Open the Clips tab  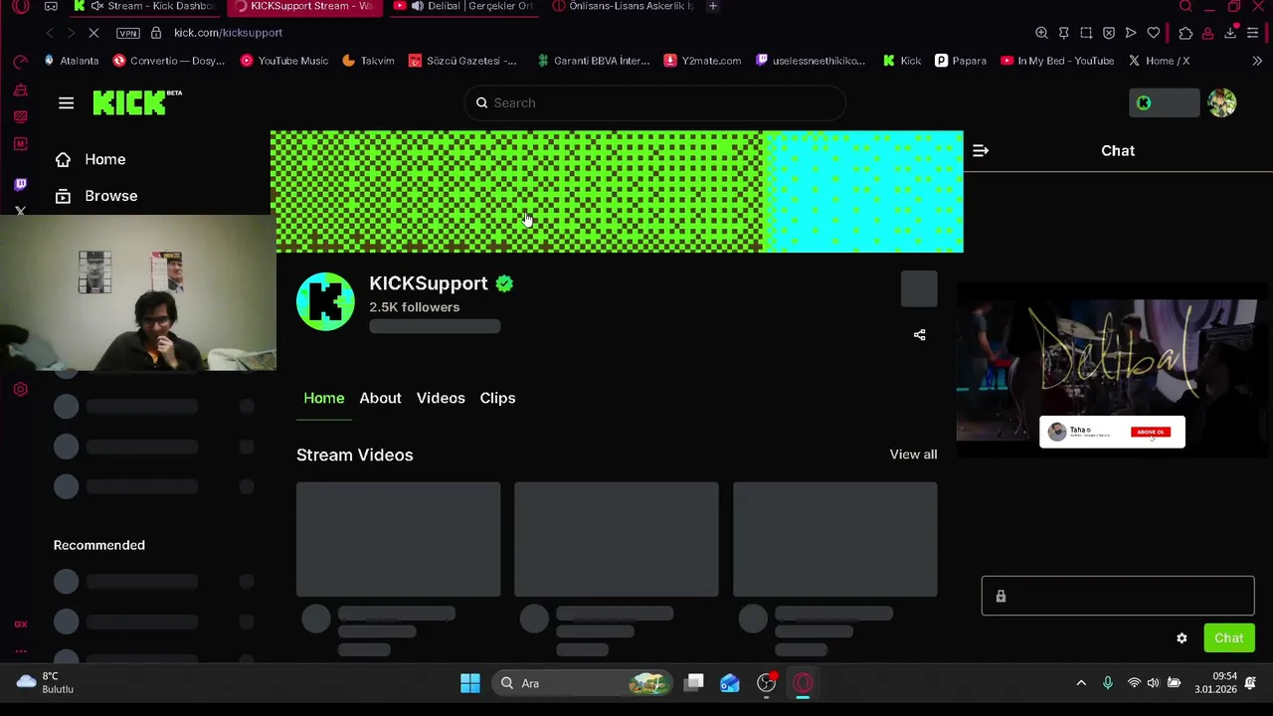(x=497, y=398)
